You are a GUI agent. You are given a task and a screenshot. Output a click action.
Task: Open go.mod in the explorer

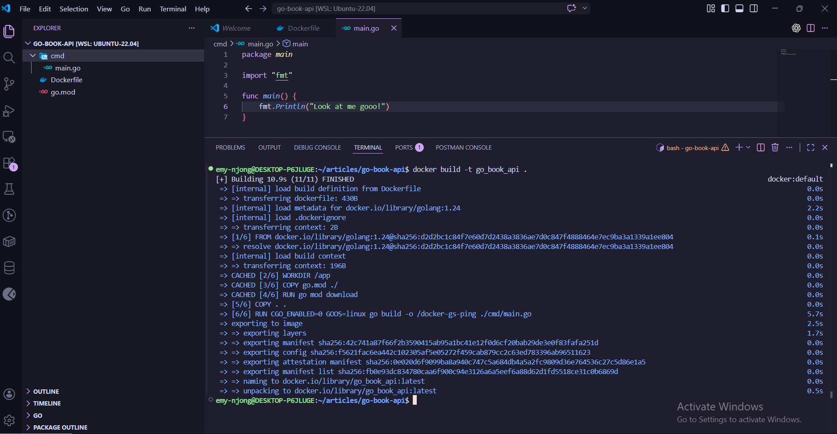point(63,92)
